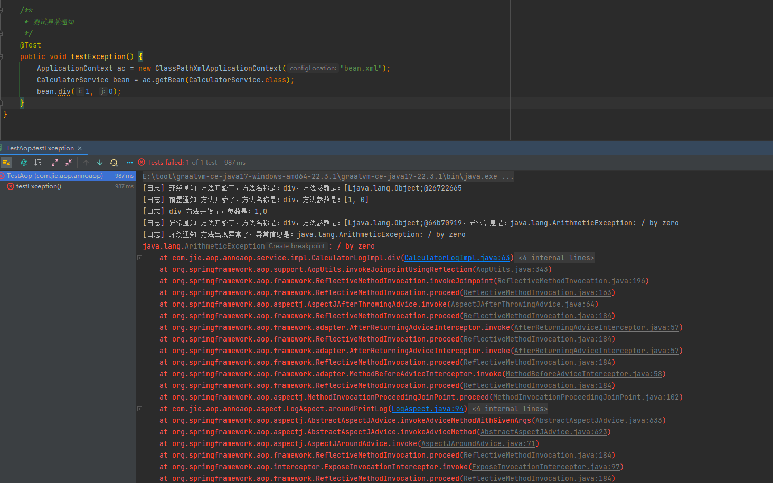Toggle the show passed tests filter icon

pos(6,163)
